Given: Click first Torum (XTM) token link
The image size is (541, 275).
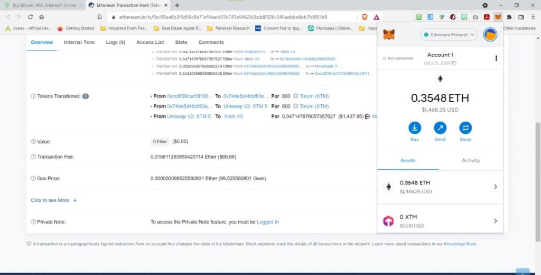Looking at the screenshot, I should point(314,96).
